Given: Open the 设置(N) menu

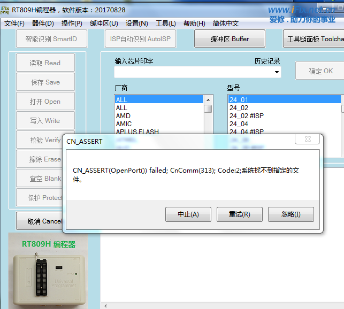Looking at the screenshot, I should [136, 23].
